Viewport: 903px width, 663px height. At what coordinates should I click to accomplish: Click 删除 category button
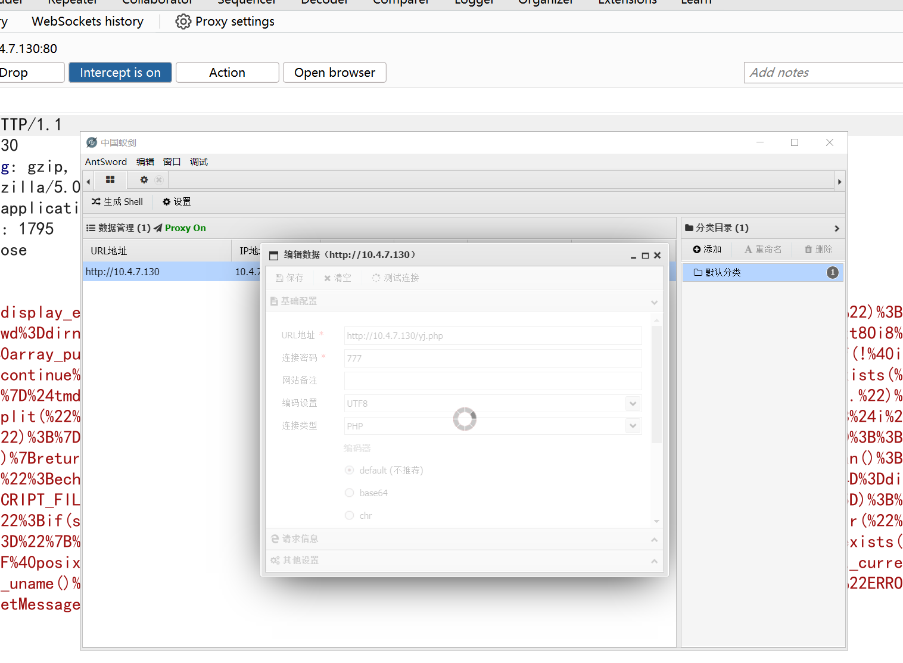pos(818,250)
